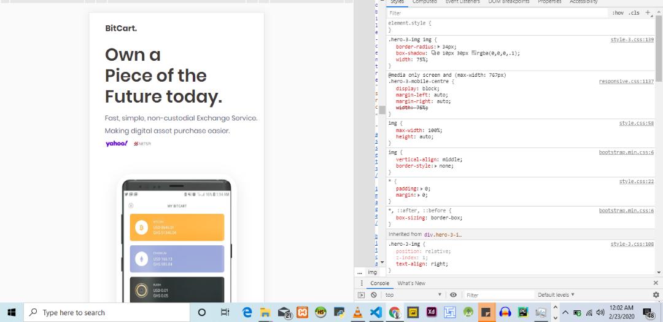663x322 pixels.
Task: Open the volume control in system tray
Action: click(x=600, y=313)
